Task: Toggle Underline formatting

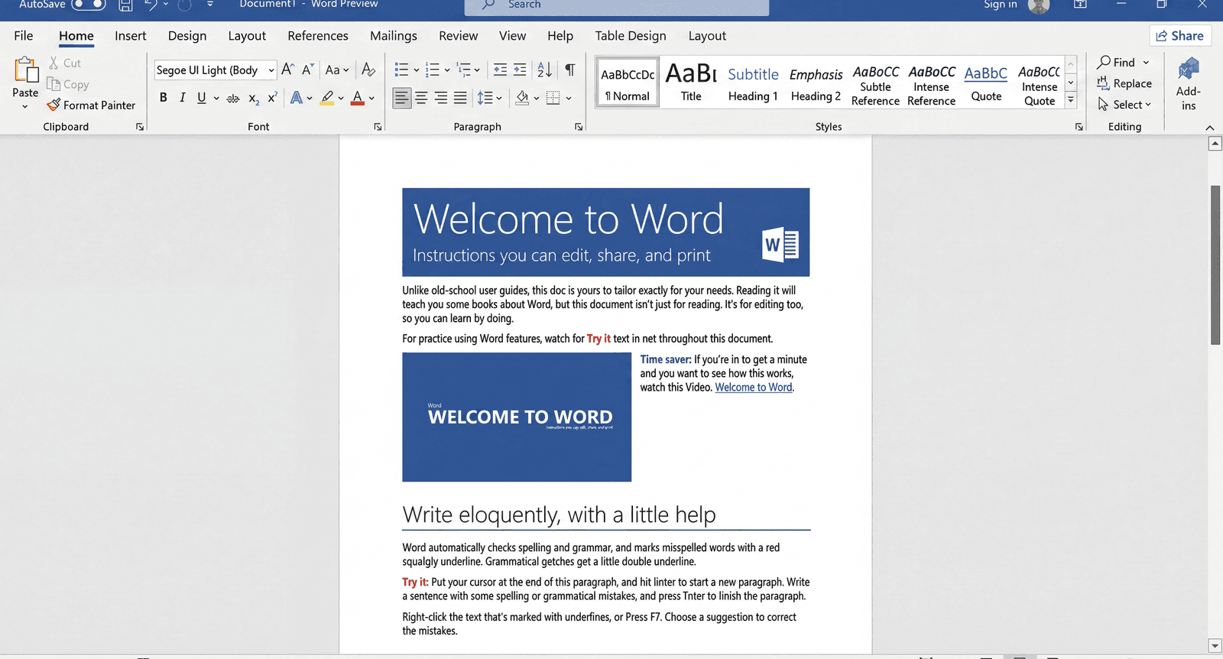Action: point(202,98)
